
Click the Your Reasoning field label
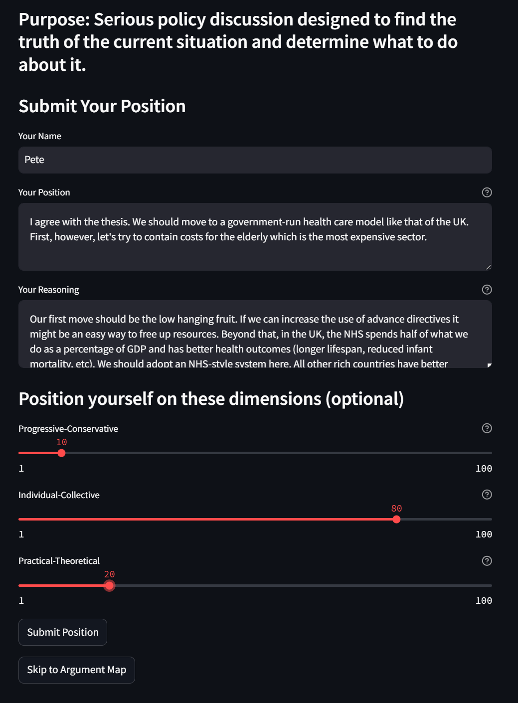(49, 290)
